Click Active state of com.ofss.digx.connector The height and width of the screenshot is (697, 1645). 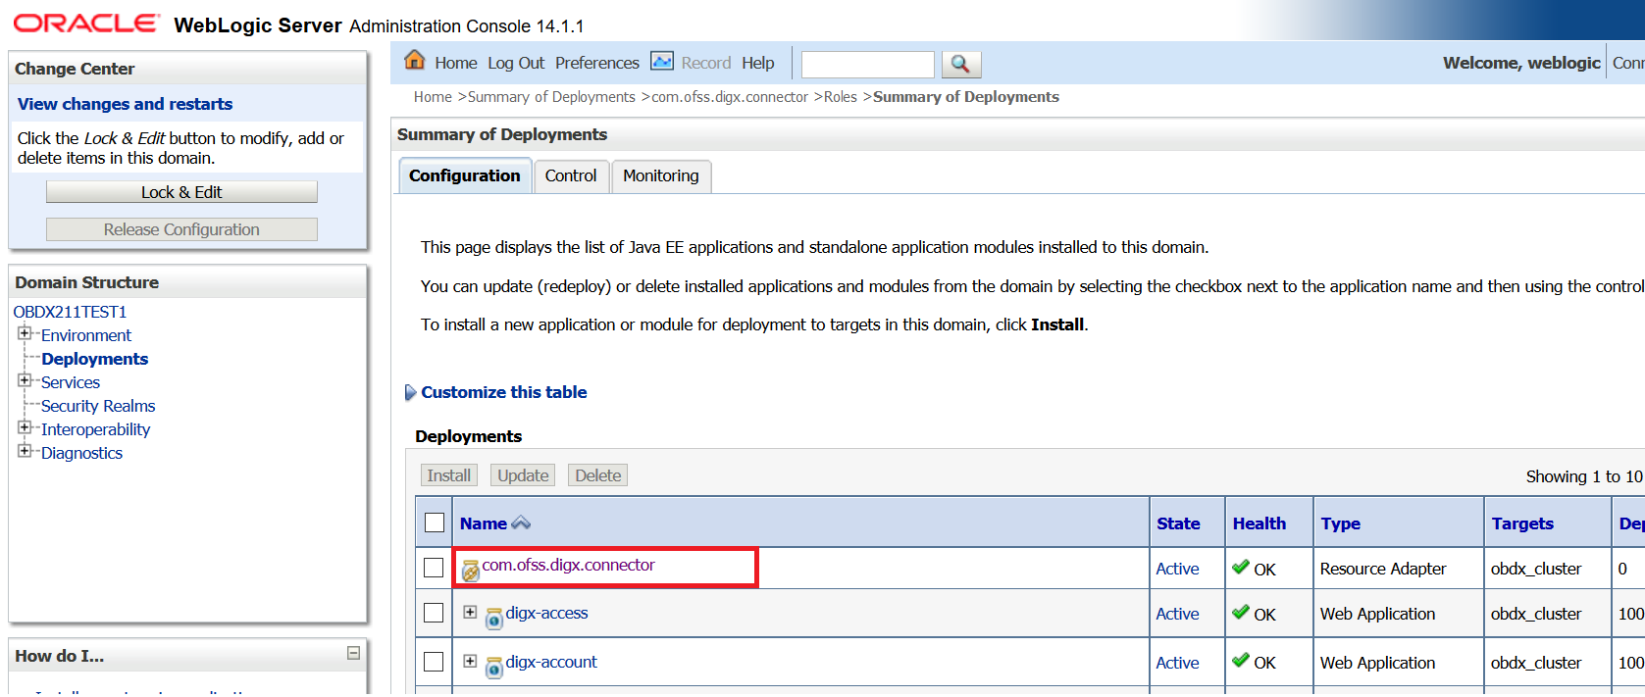point(1177,569)
